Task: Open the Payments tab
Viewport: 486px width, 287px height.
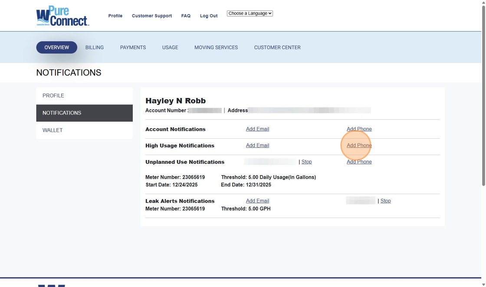Action: point(133,47)
